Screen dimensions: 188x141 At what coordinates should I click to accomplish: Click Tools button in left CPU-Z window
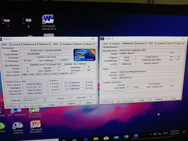[x=51, y=105]
